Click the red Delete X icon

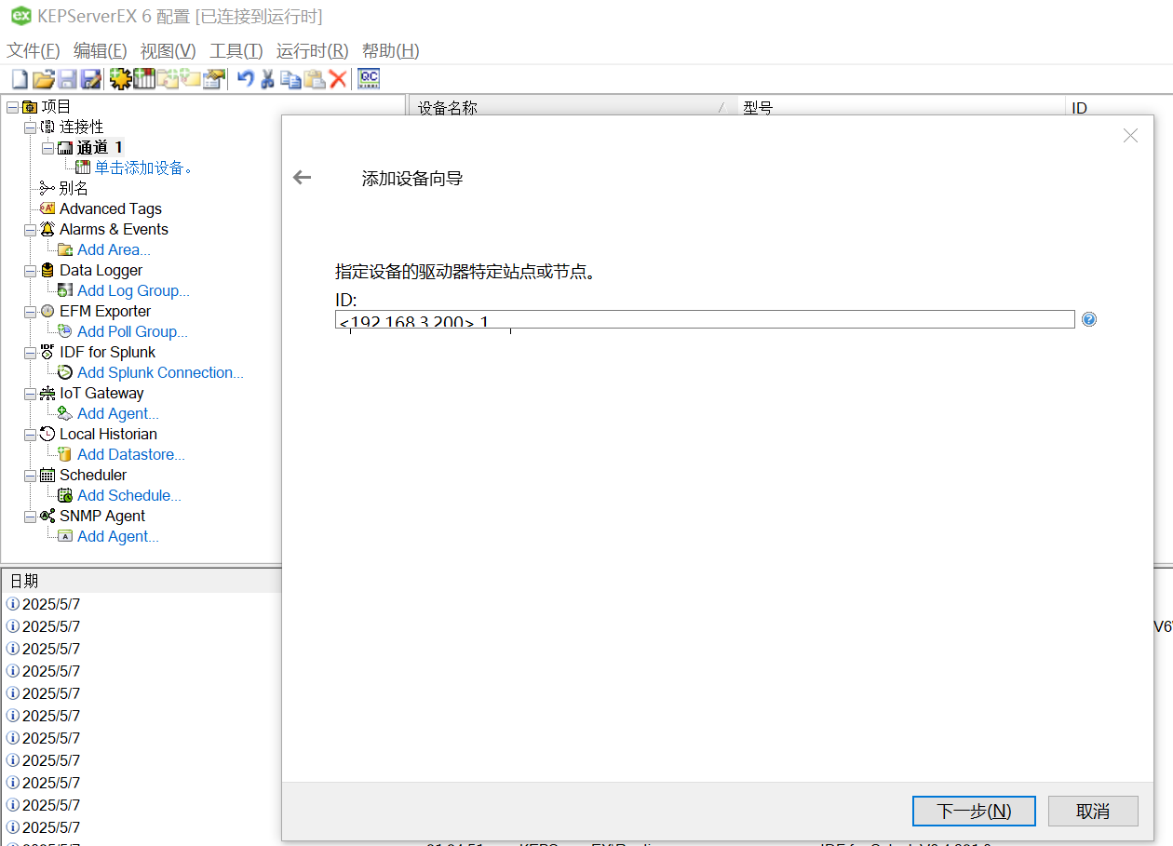(338, 79)
